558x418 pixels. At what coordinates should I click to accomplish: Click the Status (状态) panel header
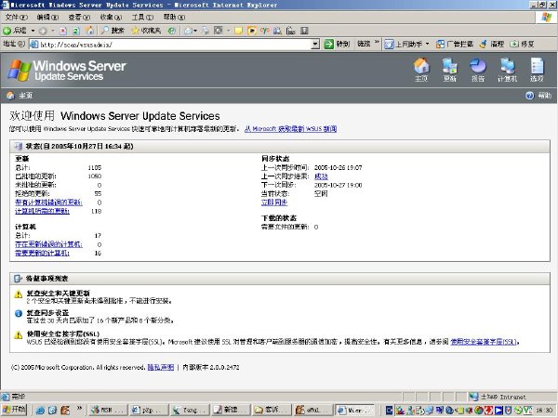(x=280, y=146)
